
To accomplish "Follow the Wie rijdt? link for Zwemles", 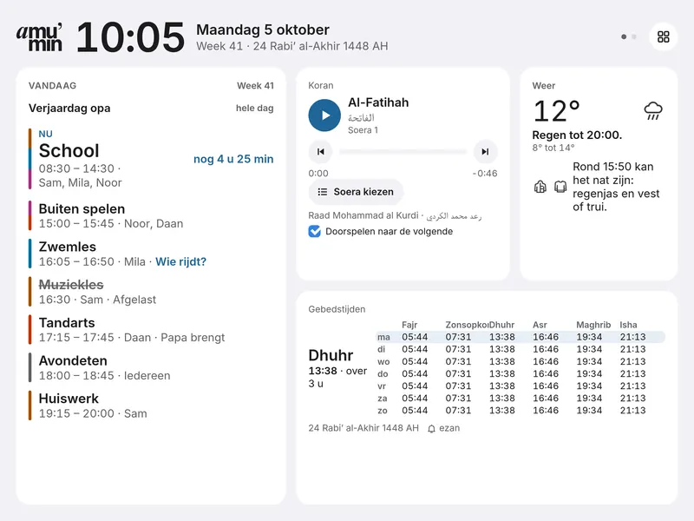I will pos(180,262).
